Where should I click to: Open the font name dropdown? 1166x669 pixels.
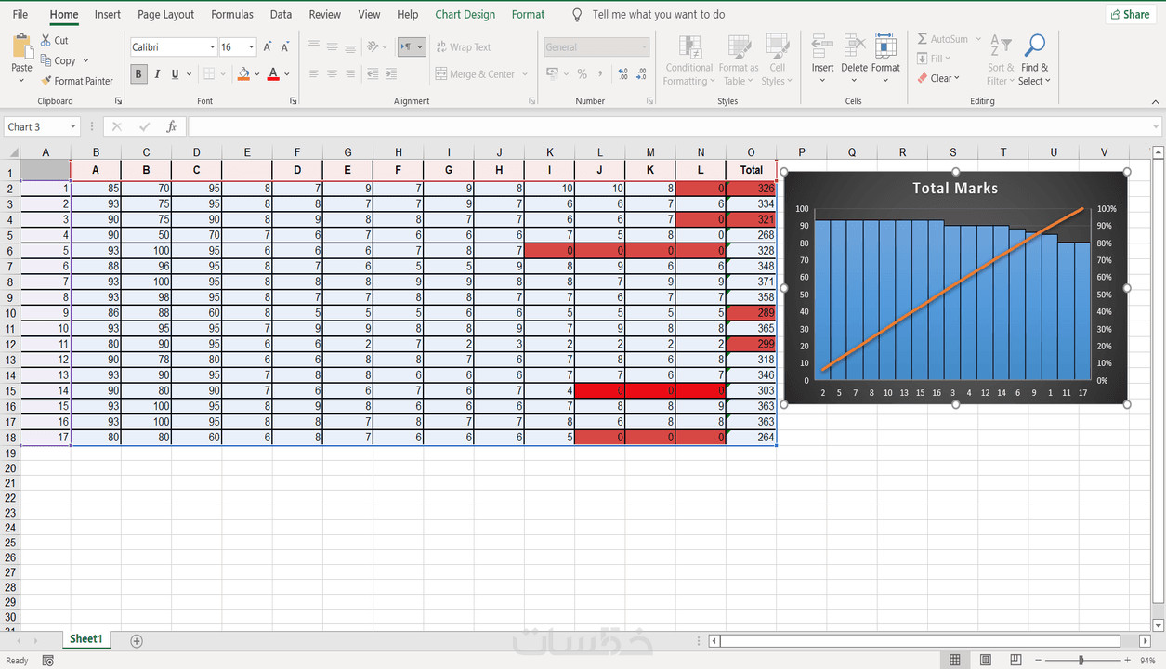(x=212, y=46)
